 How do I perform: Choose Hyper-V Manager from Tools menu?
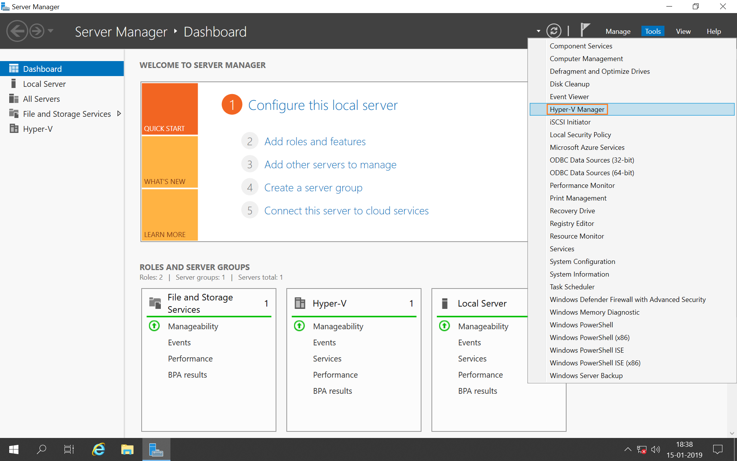coord(632,109)
